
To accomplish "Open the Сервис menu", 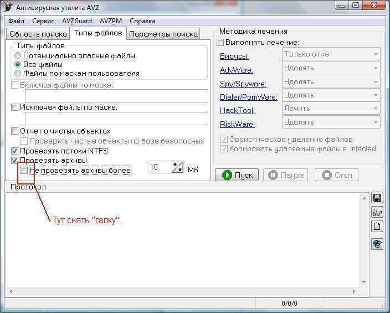I will pos(43,21).
